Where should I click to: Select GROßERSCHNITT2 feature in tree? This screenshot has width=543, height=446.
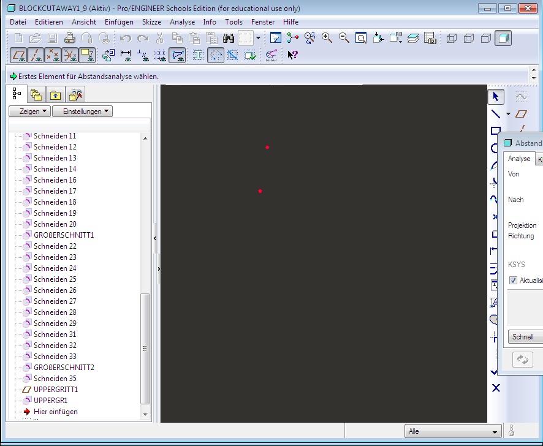64,367
